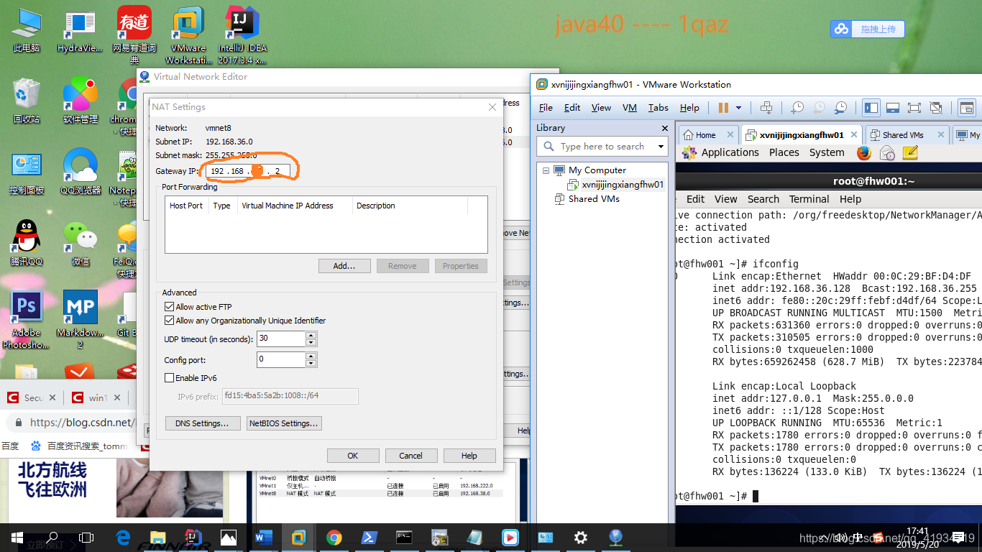This screenshot has width=982, height=552.
Task: Open Chrome from the taskbar
Action: pyautogui.click(x=334, y=537)
